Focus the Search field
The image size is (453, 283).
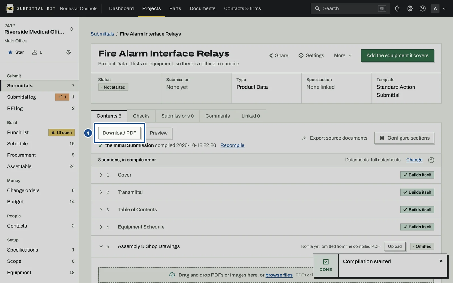(x=350, y=8)
